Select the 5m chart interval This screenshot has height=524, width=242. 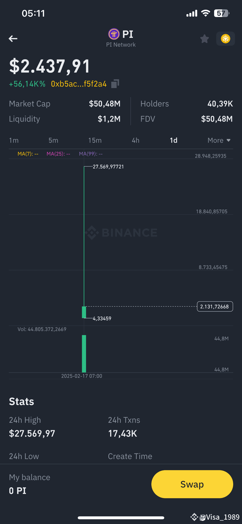tap(53, 140)
